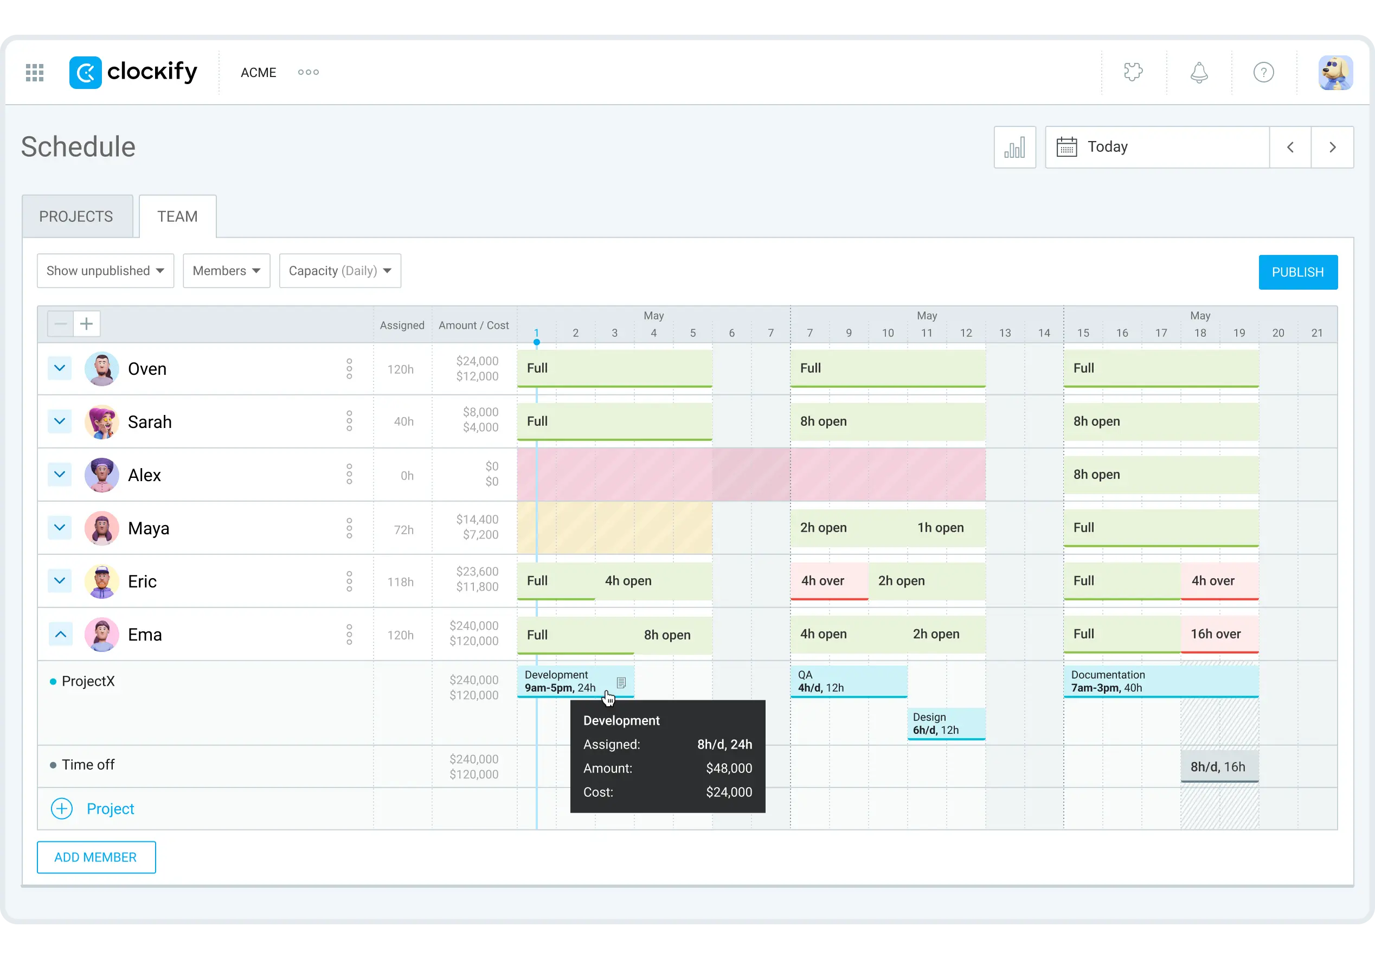This screenshot has height=959, width=1375.
Task: Switch to the PROJECTS tab
Action: coord(76,216)
